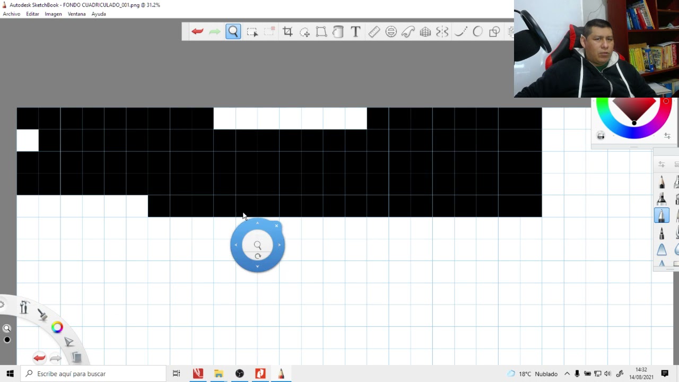Toggle the Ellipse guide
Image resolution: width=679 pixels, height=382 pixels.
[x=391, y=32]
